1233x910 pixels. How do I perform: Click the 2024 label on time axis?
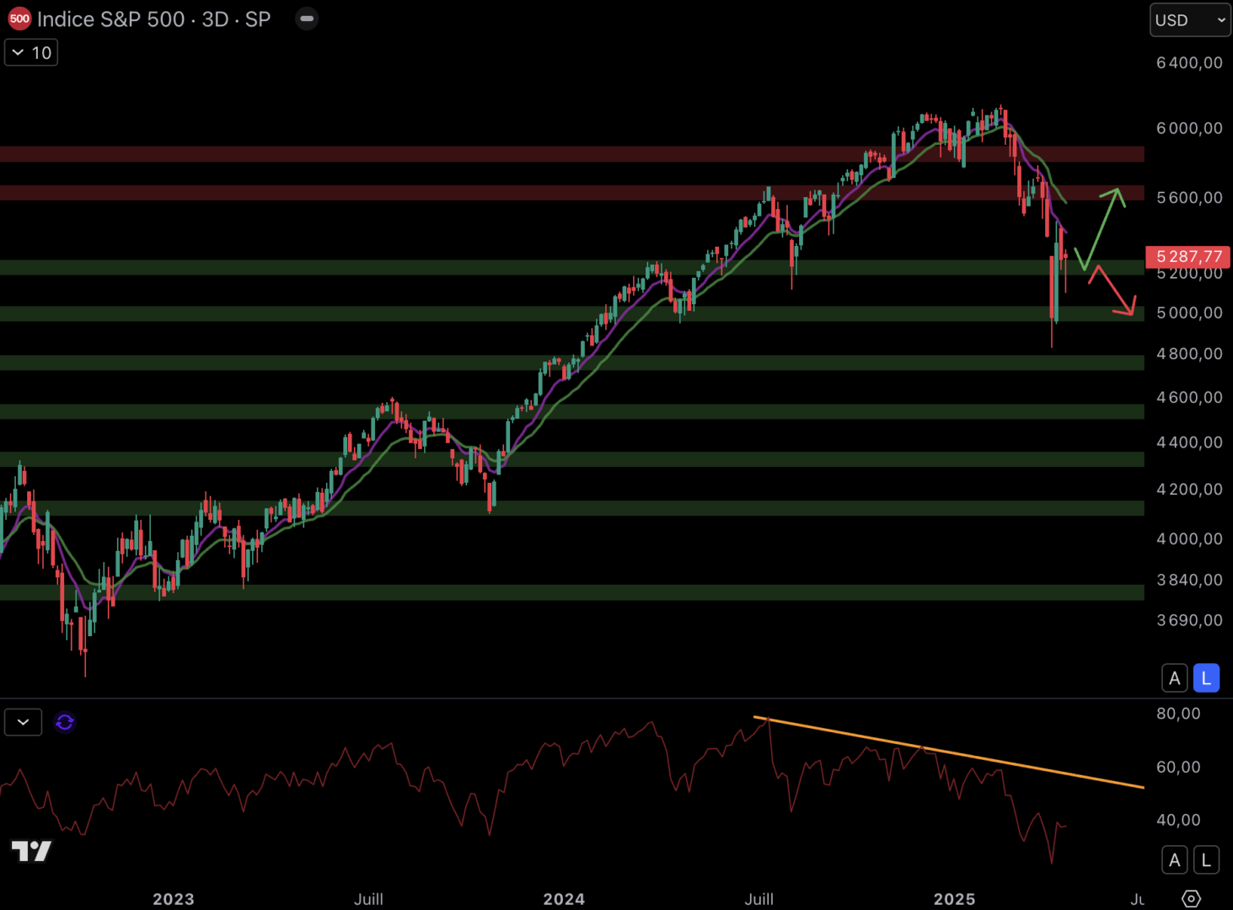tap(564, 899)
